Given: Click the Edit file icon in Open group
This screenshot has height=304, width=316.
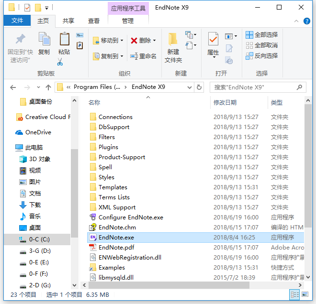Looking at the screenshot, I should (229, 49).
